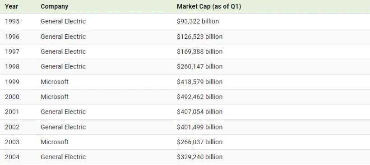Click the $492,462 billion market cap
The height and width of the screenshot is (165, 370).
[199, 96]
